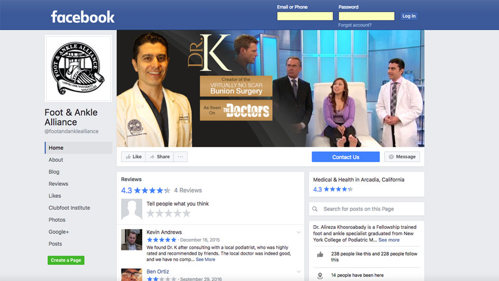Click the 4 Reviews count

pos(188,190)
